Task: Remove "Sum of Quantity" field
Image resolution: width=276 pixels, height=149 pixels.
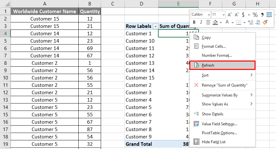Action: 223,85
